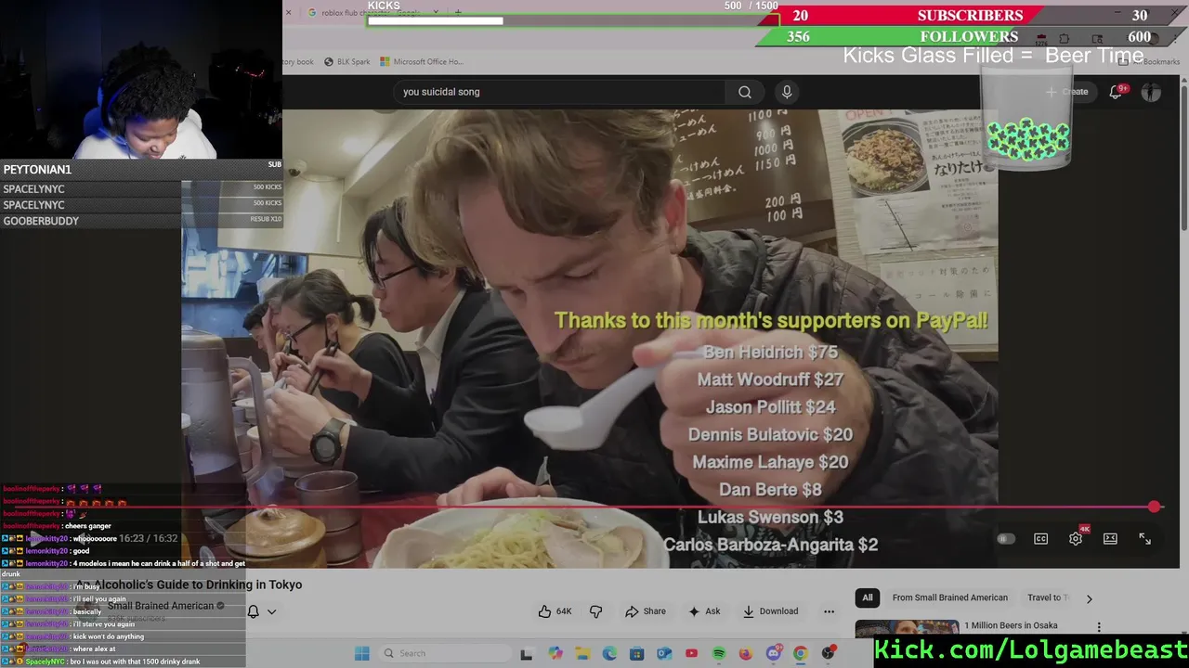The width and height of the screenshot is (1189, 668).
Task: Open a new browser tab with the plus
Action: coord(457,13)
